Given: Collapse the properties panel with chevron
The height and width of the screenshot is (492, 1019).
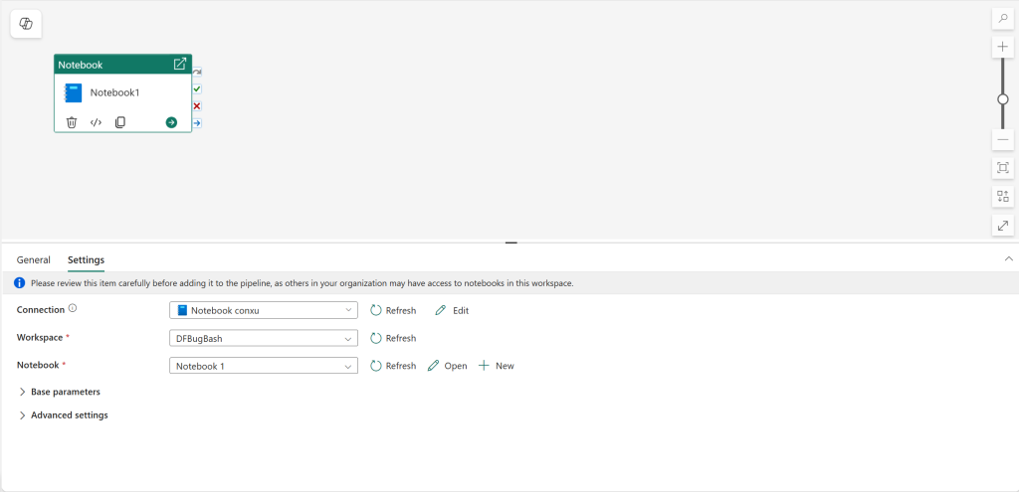Looking at the screenshot, I should [x=1009, y=258].
